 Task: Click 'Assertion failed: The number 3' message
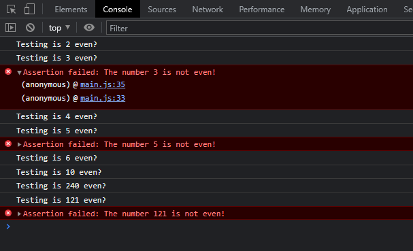[119, 72]
